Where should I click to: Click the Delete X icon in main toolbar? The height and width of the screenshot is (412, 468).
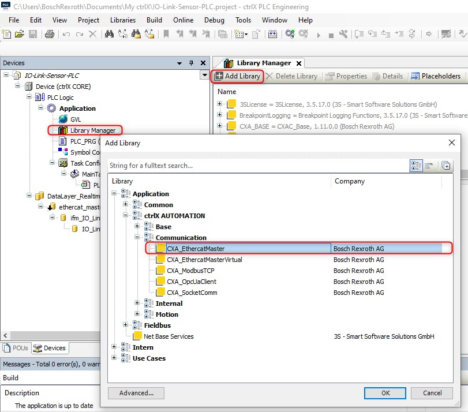(x=92, y=34)
